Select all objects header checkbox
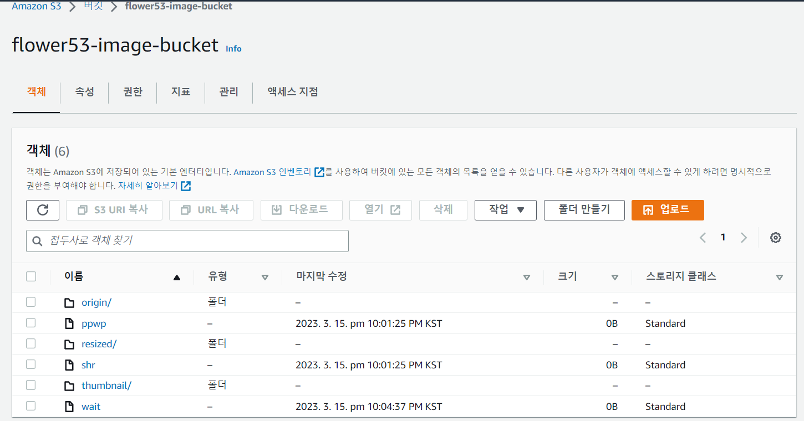 (x=31, y=276)
